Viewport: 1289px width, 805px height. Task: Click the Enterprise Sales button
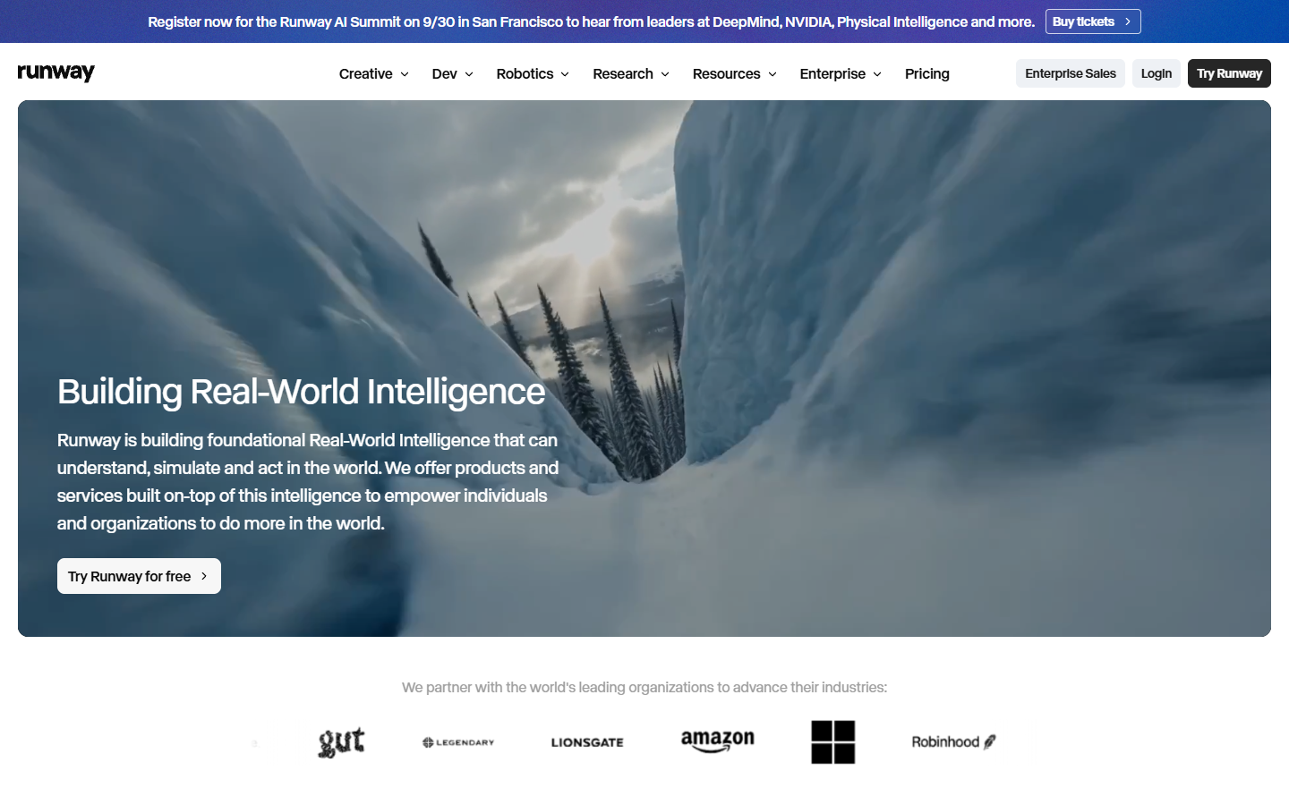tap(1071, 73)
